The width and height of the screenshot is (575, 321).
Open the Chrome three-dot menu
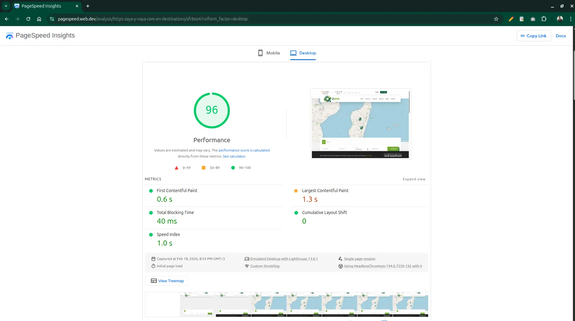point(570,19)
